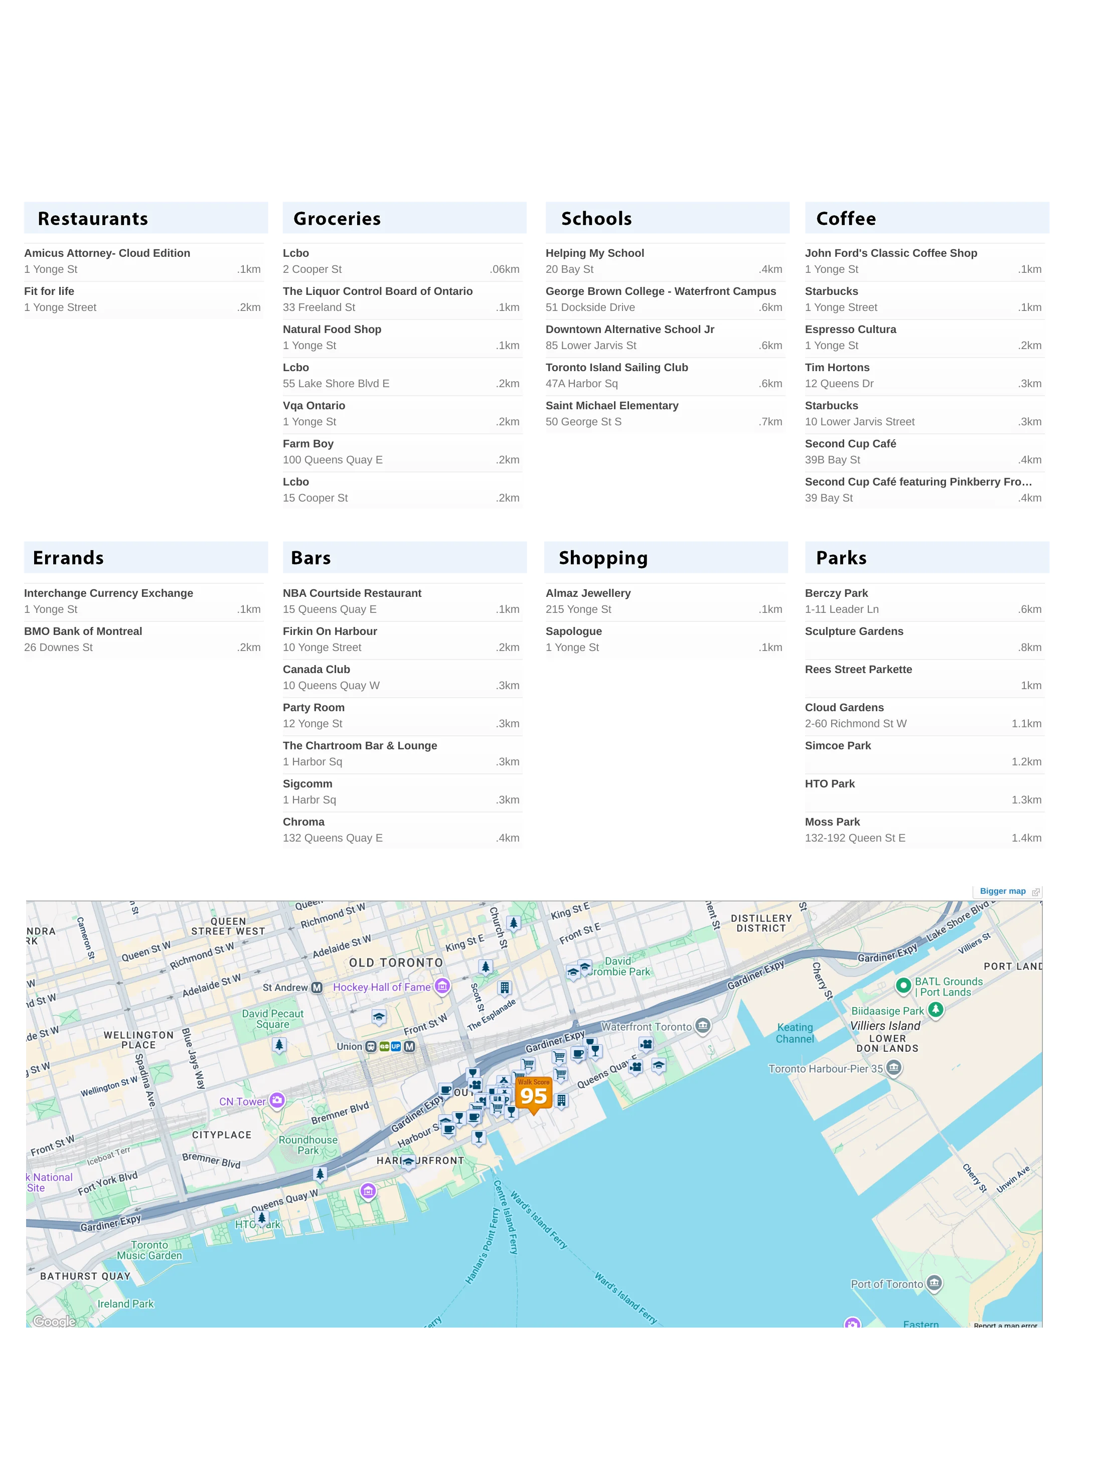Click the building marker right of Walk Score badge

(x=561, y=1100)
